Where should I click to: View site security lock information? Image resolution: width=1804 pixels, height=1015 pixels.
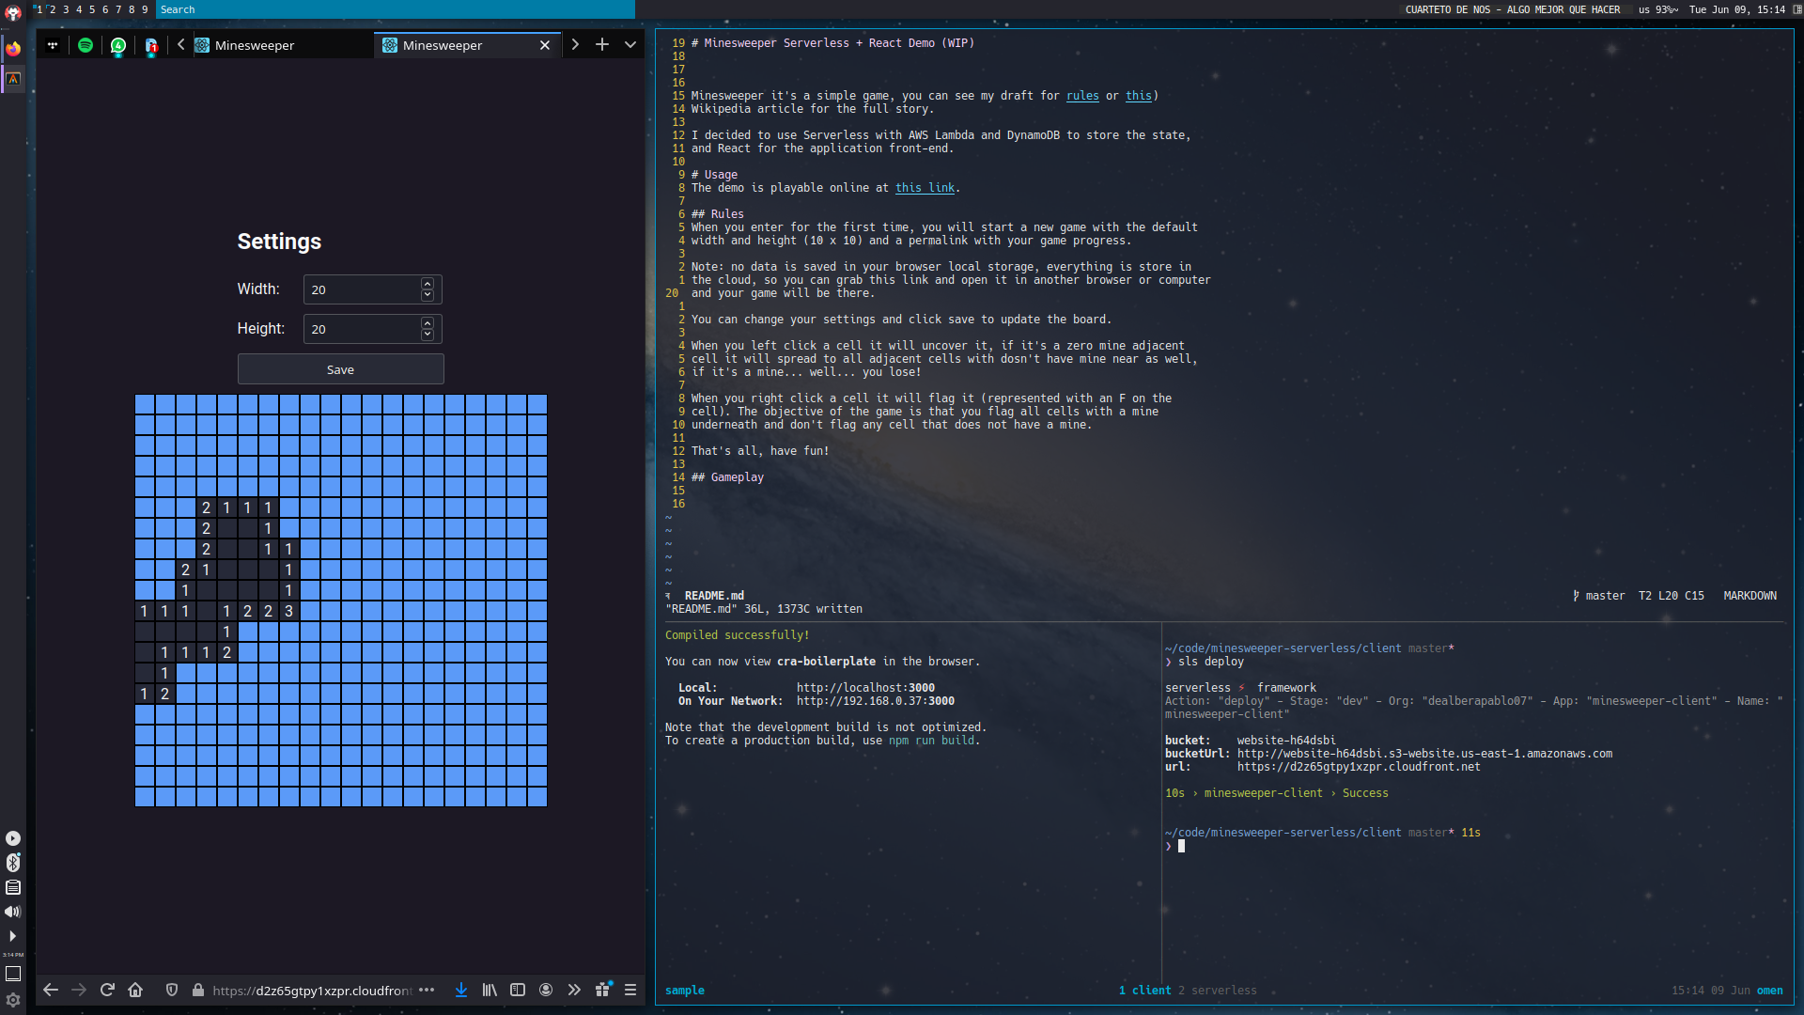[198, 990]
